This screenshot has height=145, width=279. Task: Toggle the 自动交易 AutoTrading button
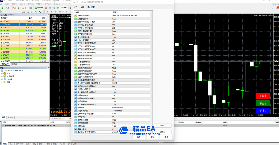point(62,8)
